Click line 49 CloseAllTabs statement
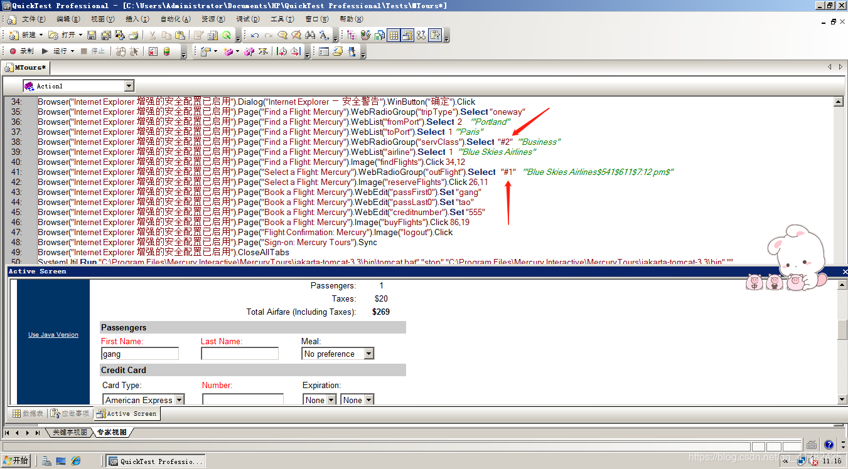Screen dimensions: 848x469 163,252
